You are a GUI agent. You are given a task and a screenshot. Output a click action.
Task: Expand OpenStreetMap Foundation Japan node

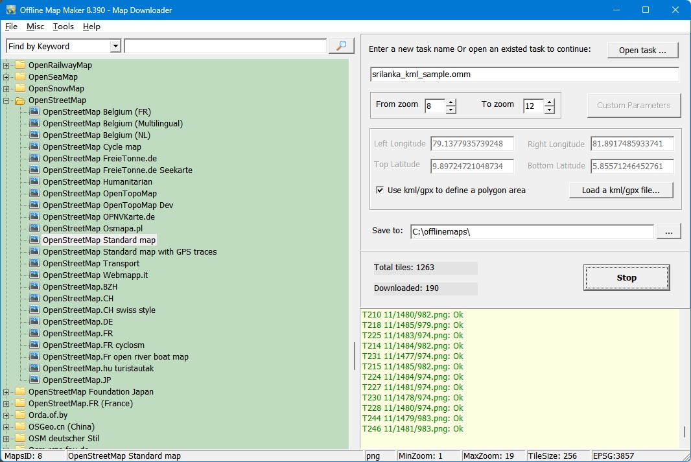[x=6, y=392]
